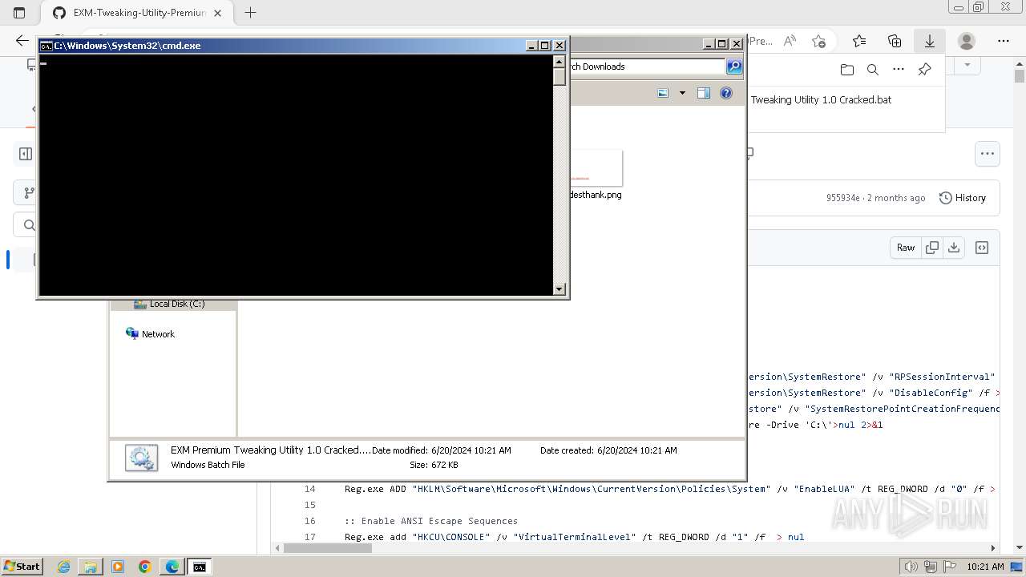The image size is (1026, 577).
Task: Open downloads folder from Downloads panel
Action: pyautogui.click(x=847, y=70)
